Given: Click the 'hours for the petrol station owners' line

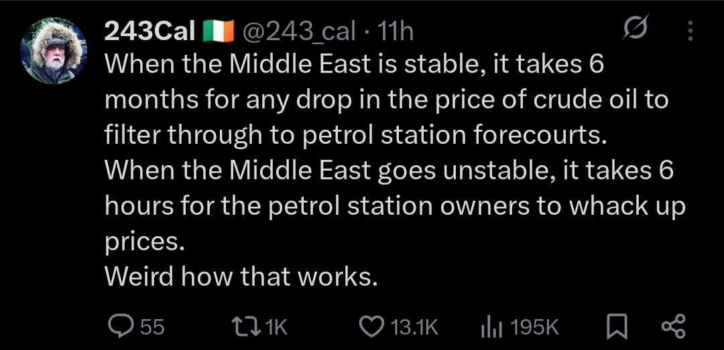Looking at the screenshot, I should (x=395, y=206).
